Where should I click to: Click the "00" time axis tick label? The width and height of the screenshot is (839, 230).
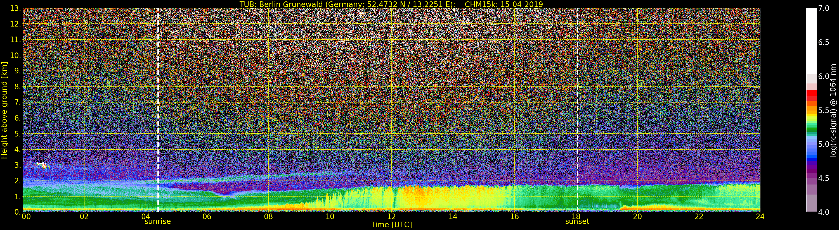point(26,216)
